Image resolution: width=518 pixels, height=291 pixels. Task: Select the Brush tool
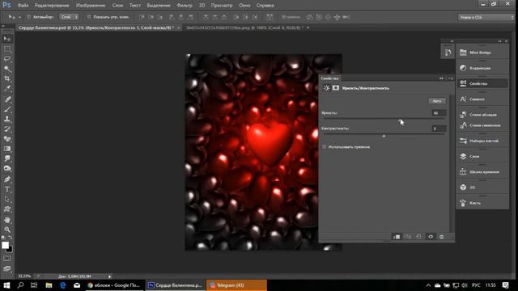coord(7,109)
